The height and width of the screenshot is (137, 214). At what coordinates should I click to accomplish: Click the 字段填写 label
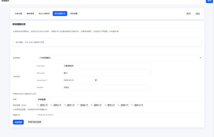pyautogui.click(x=16, y=77)
